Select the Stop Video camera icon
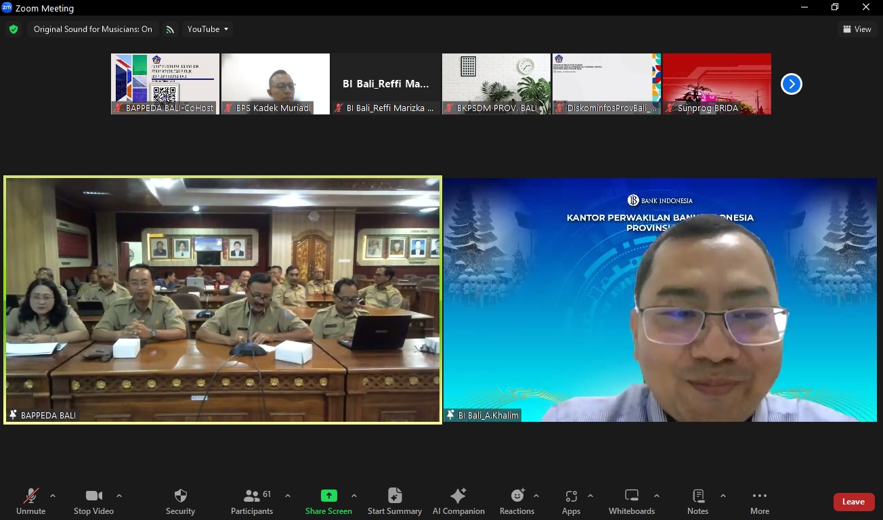883x520 pixels. click(93, 496)
